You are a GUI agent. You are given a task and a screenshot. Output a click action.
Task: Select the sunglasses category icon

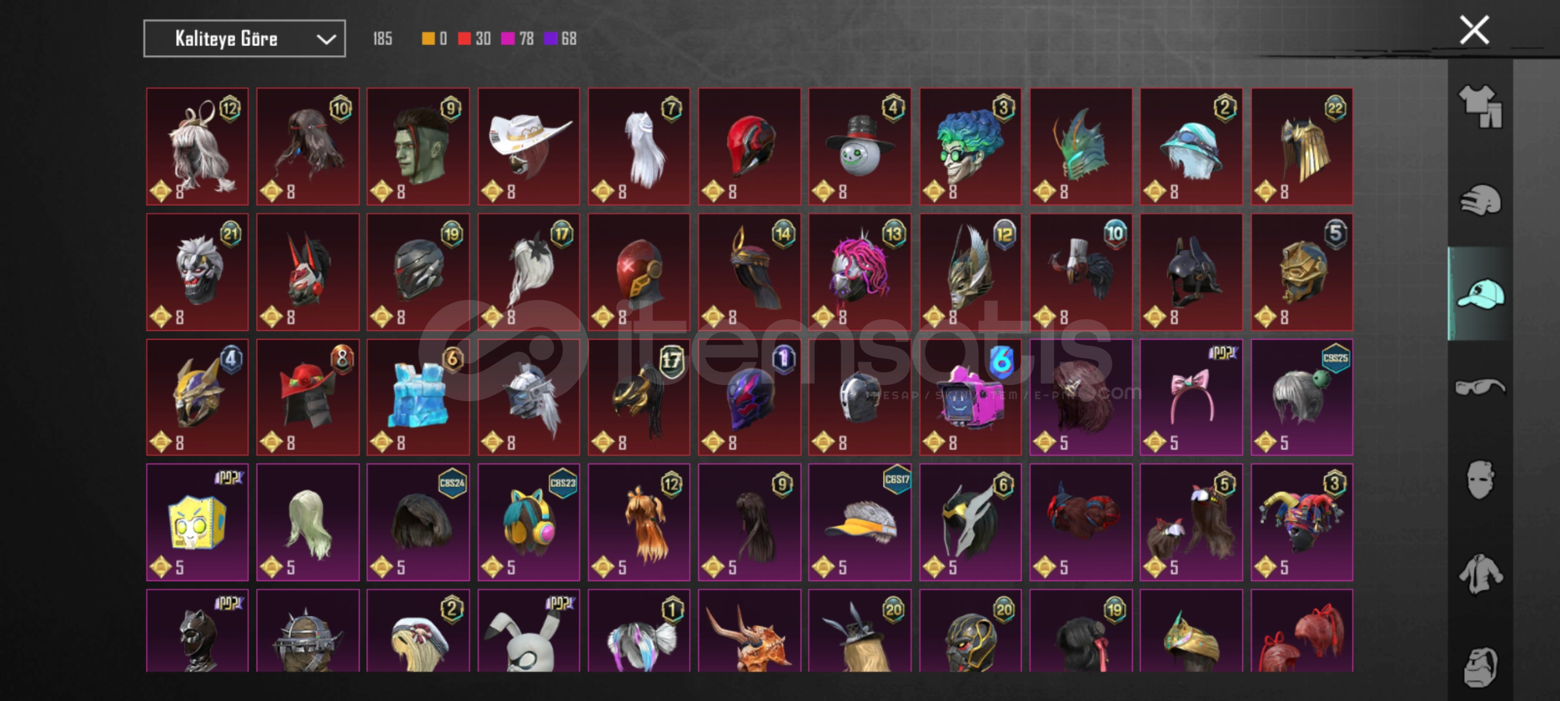1480,387
